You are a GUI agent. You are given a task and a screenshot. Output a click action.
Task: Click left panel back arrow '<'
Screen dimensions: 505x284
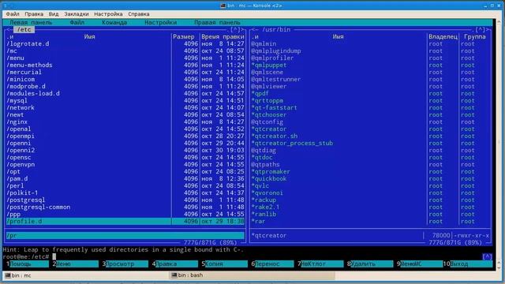coord(8,30)
